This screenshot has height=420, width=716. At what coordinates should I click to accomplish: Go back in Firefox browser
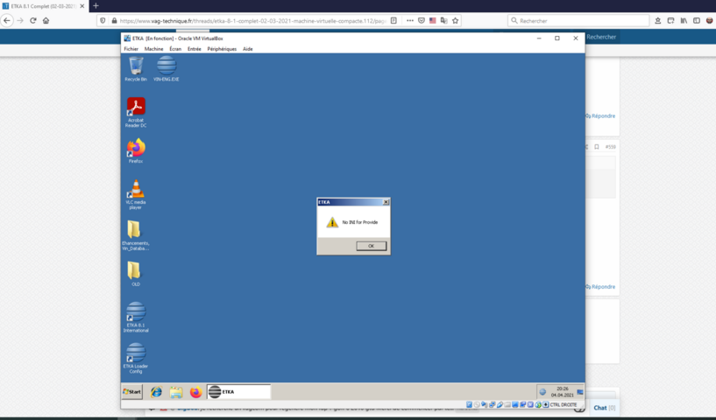pyautogui.click(x=7, y=20)
